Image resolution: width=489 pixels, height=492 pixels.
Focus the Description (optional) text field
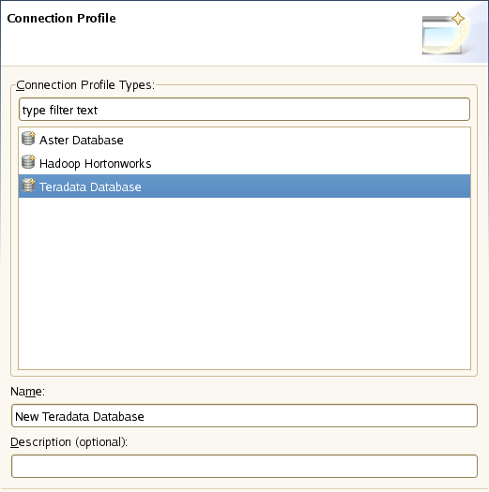click(x=244, y=467)
